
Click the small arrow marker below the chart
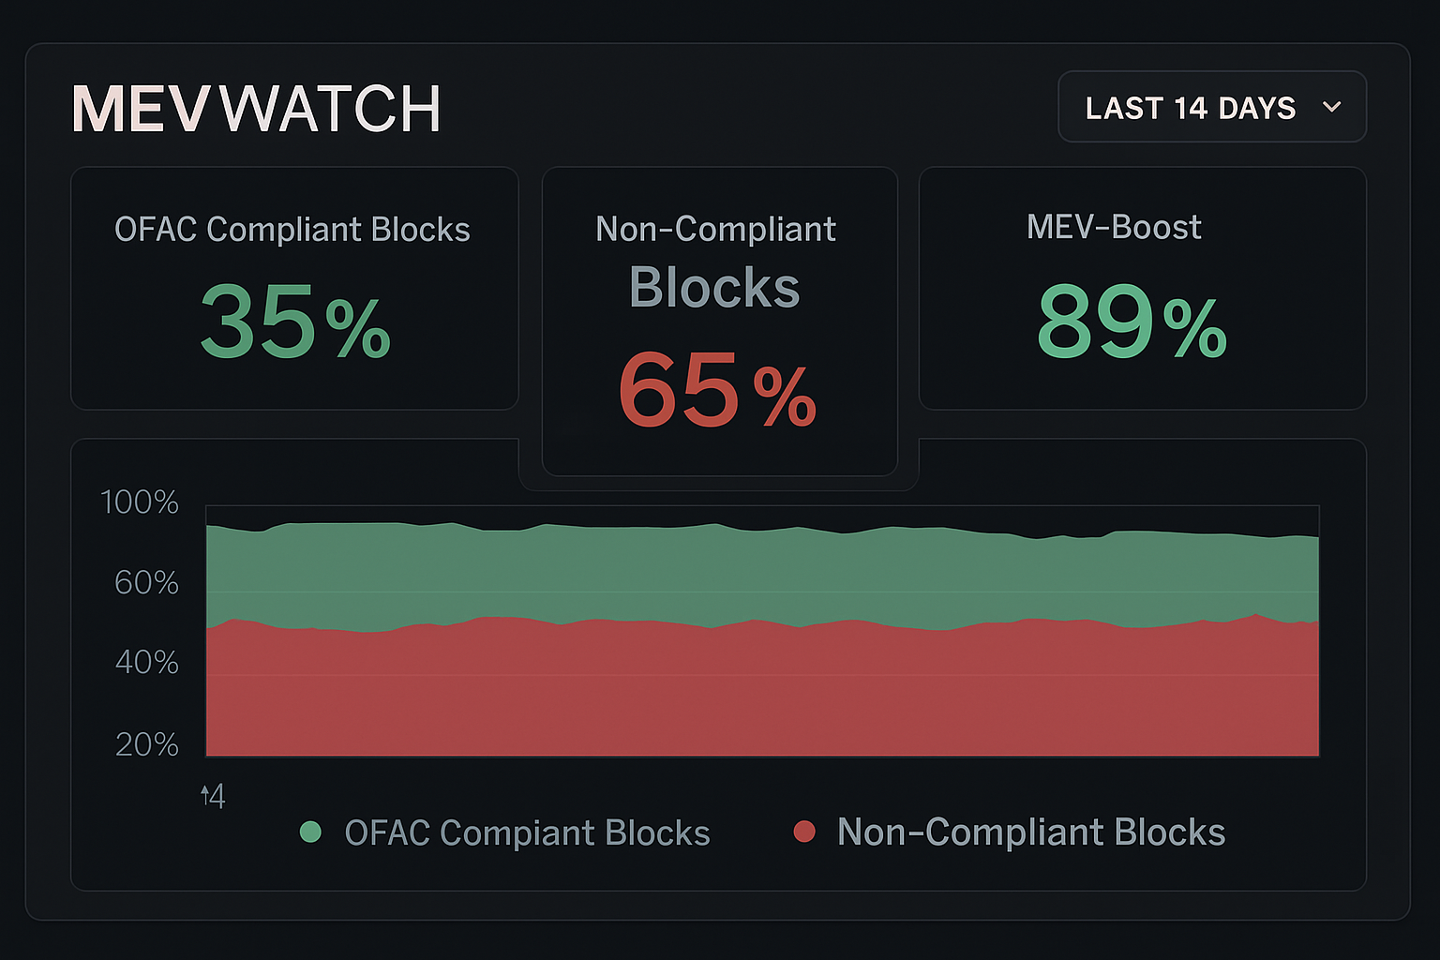click(x=211, y=795)
